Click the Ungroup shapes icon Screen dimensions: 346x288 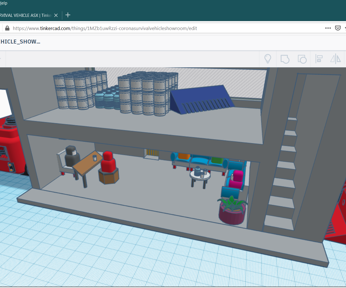302,59
